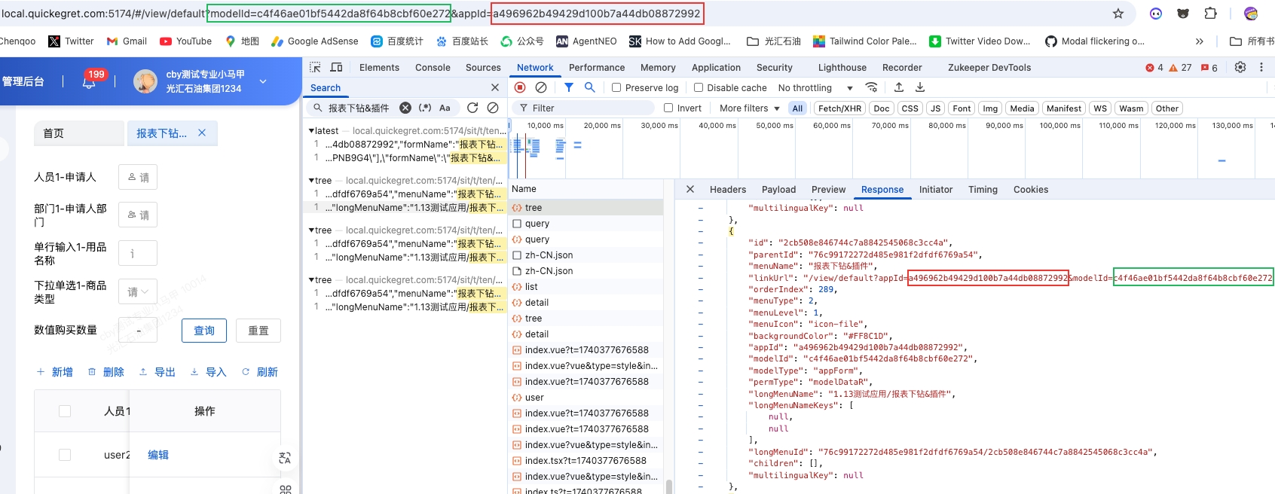Open the 光汇石油 bookmark folder
The height and width of the screenshot is (494, 1275).
774,41
